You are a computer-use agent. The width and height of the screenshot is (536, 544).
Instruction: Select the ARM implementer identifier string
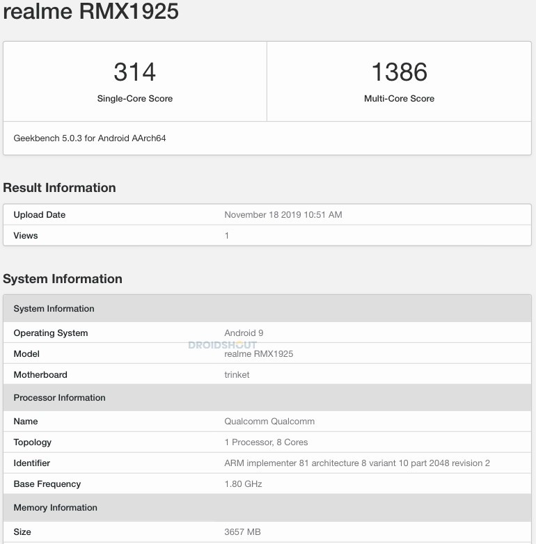pos(357,463)
